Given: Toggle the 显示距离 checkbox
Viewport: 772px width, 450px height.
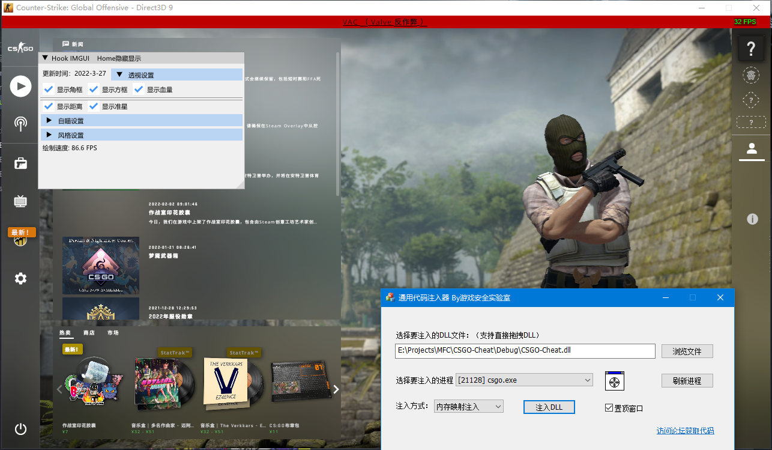Looking at the screenshot, I should click(x=49, y=106).
